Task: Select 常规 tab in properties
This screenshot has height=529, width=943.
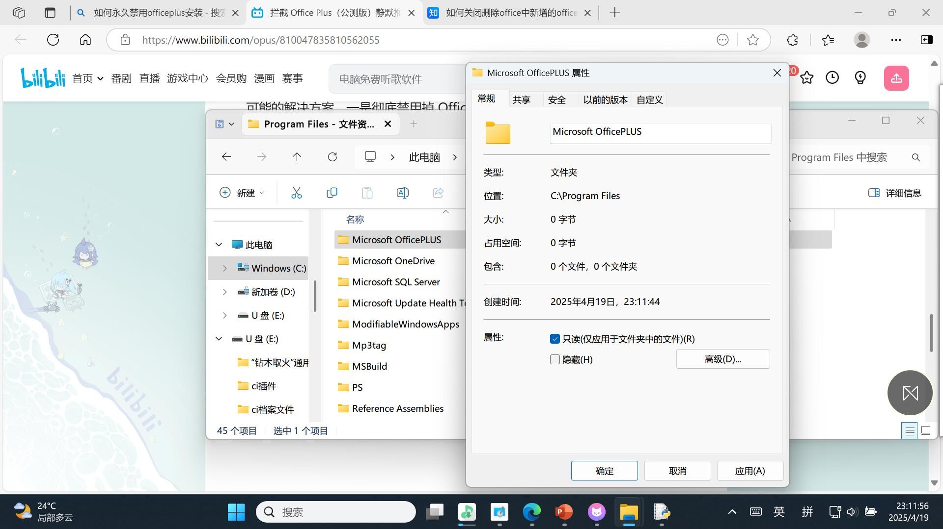Action: [486, 99]
